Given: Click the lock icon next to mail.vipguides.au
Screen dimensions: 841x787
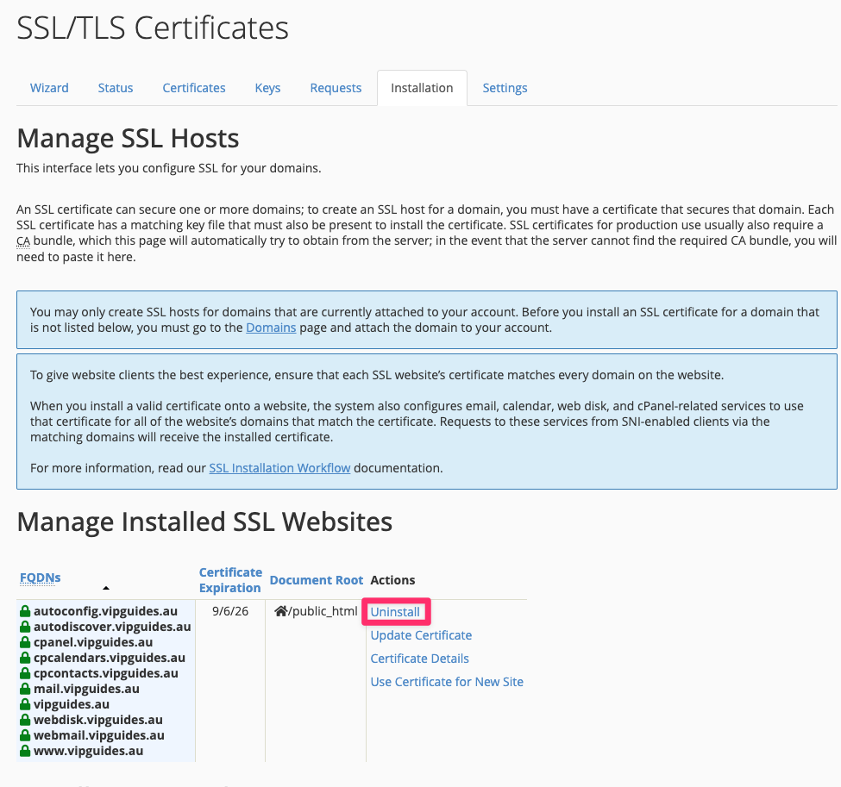Looking at the screenshot, I should pyautogui.click(x=25, y=689).
